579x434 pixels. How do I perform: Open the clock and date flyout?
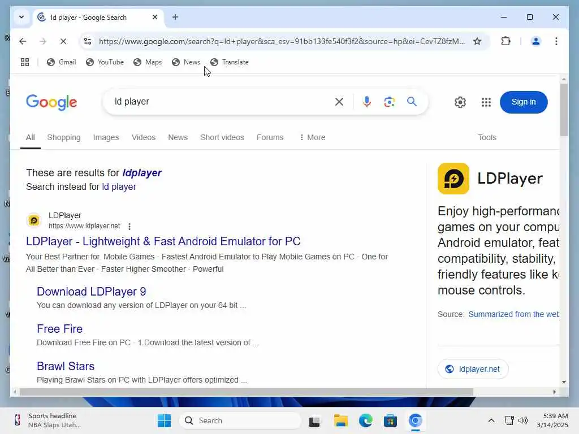(552, 420)
